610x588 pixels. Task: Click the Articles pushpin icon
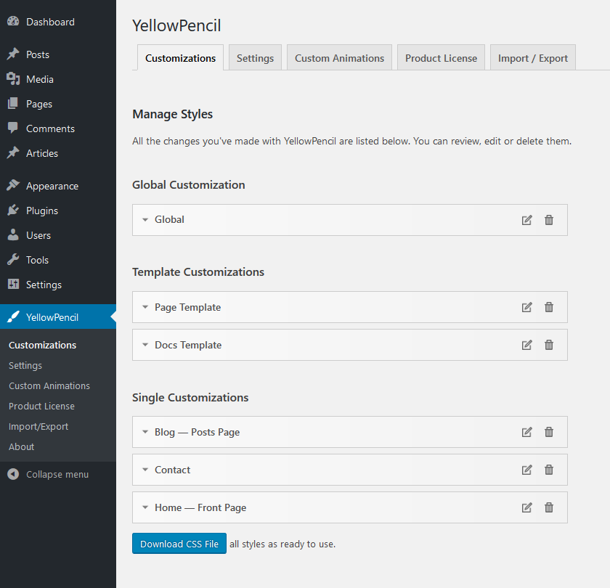coord(13,153)
